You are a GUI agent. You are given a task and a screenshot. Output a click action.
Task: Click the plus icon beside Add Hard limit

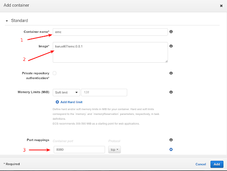tap(57, 102)
